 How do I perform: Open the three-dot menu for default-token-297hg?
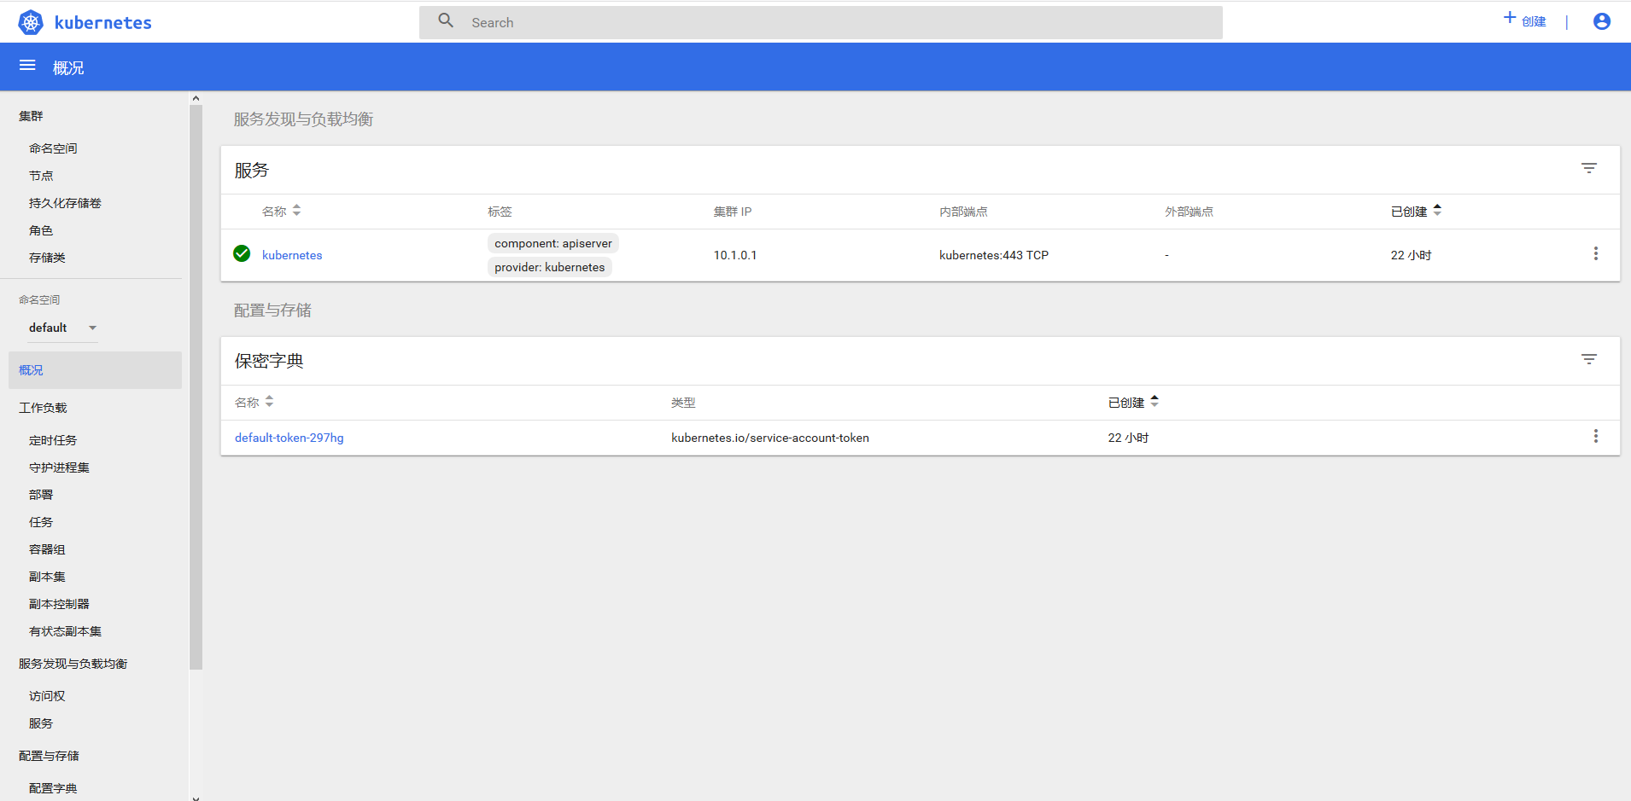[1595, 436]
